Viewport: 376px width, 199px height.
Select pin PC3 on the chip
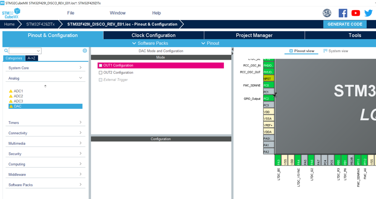point(269,105)
